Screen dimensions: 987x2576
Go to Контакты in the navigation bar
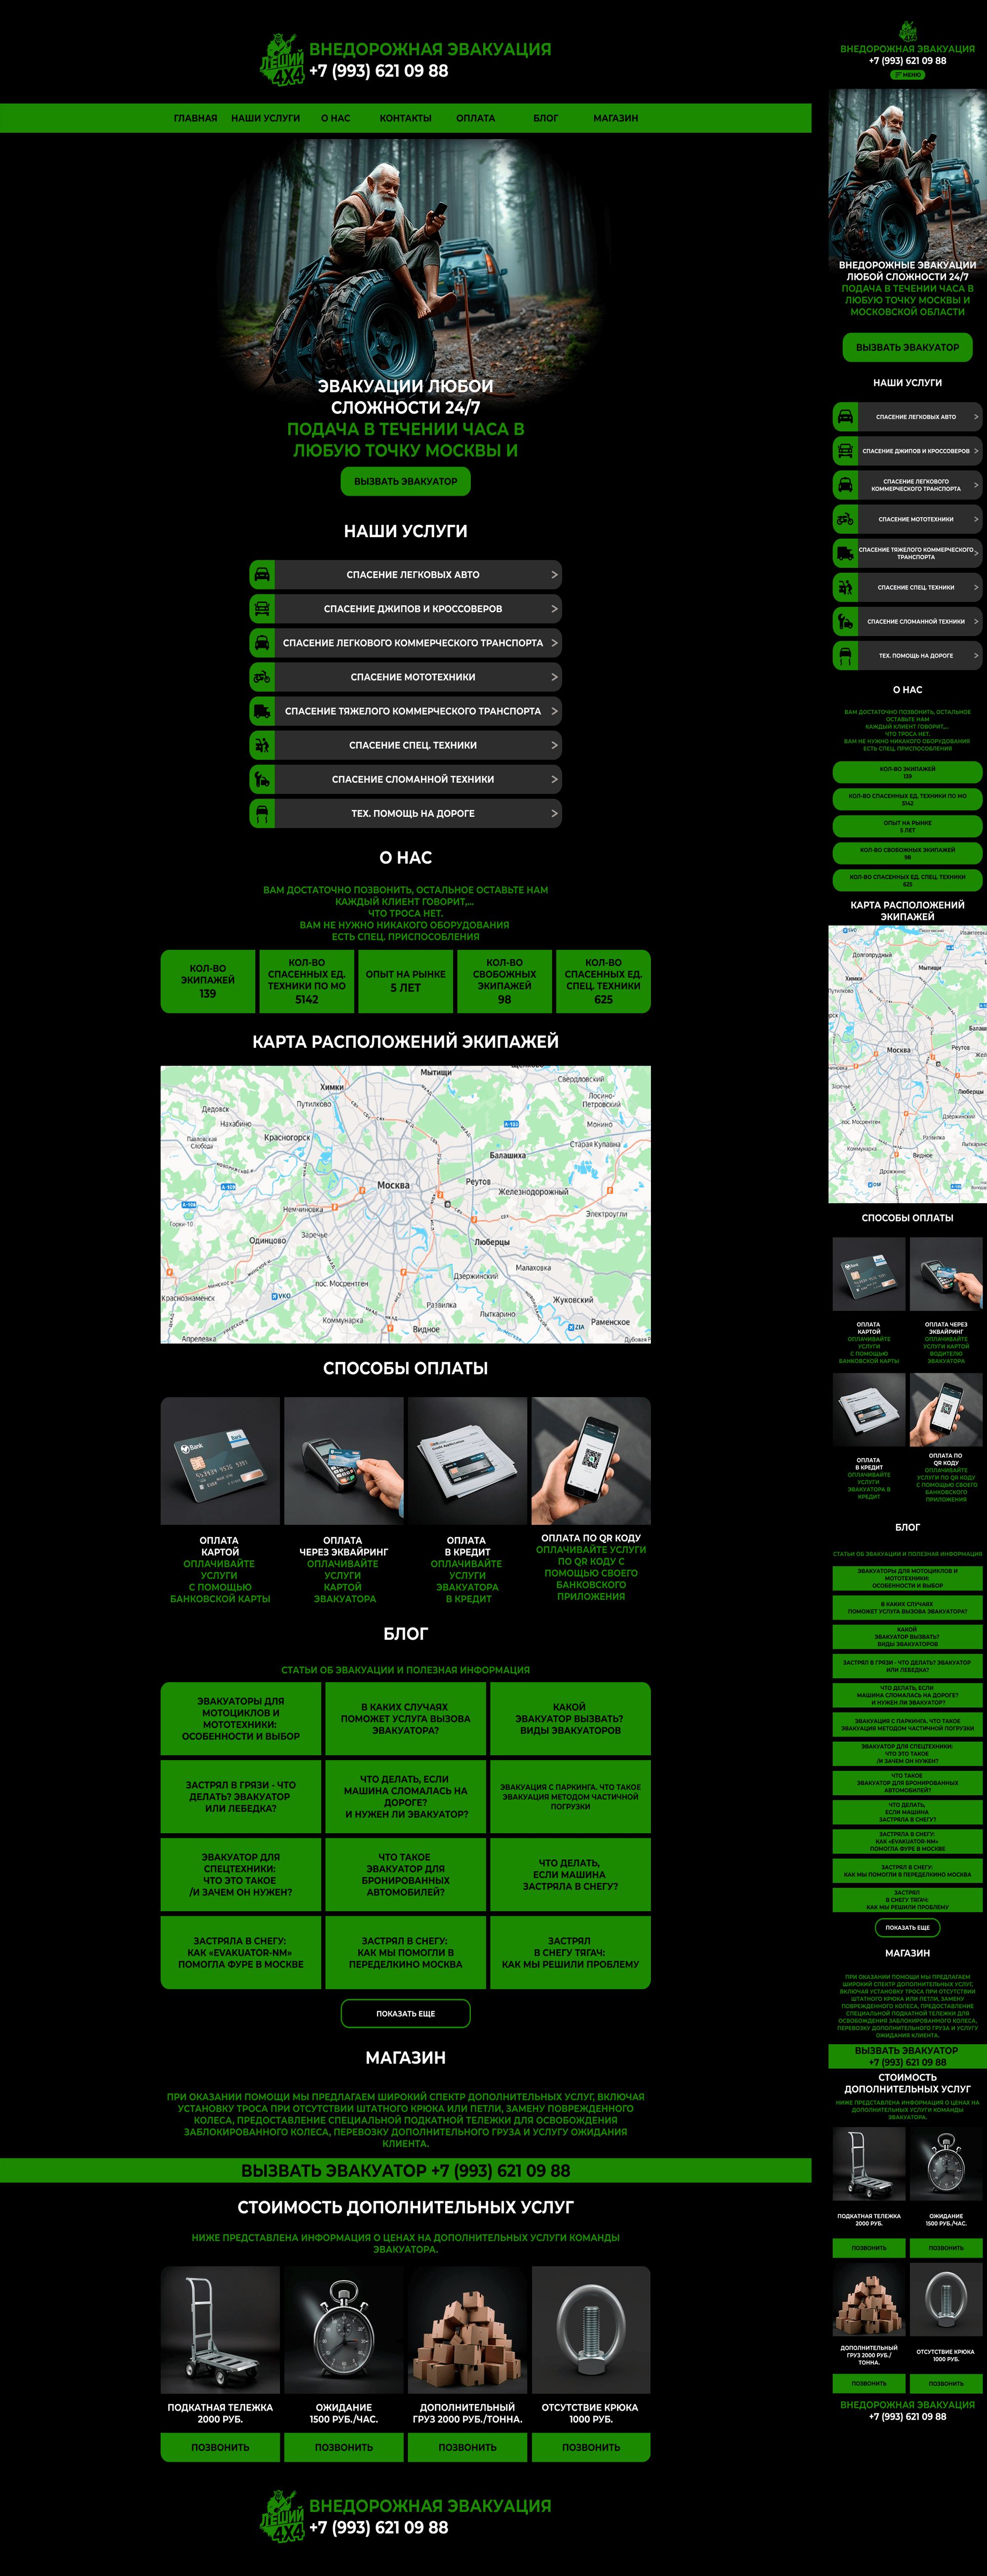click(x=405, y=118)
